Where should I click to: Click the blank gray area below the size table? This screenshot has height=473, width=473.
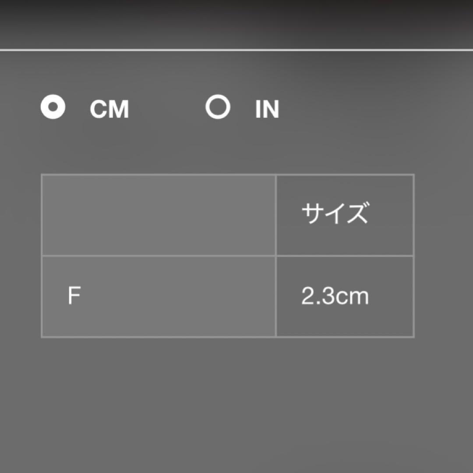tap(236, 403)
